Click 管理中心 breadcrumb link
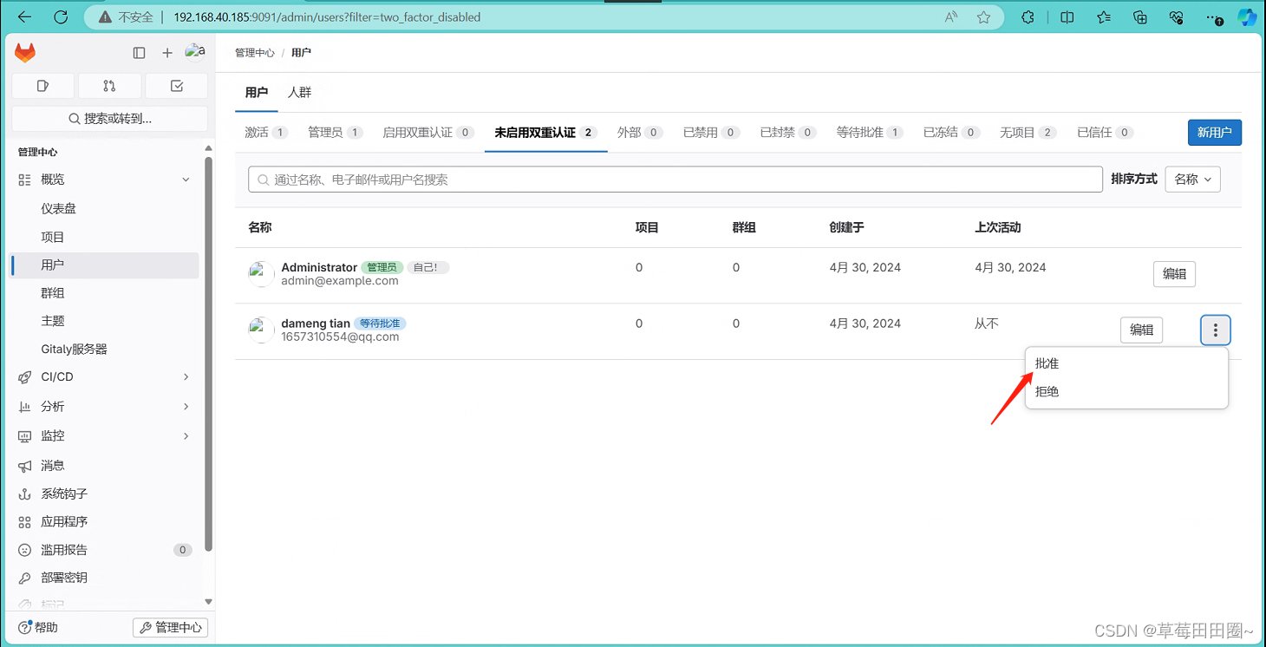The height and width of the screenshot is (647, 1266). [255, 53]
